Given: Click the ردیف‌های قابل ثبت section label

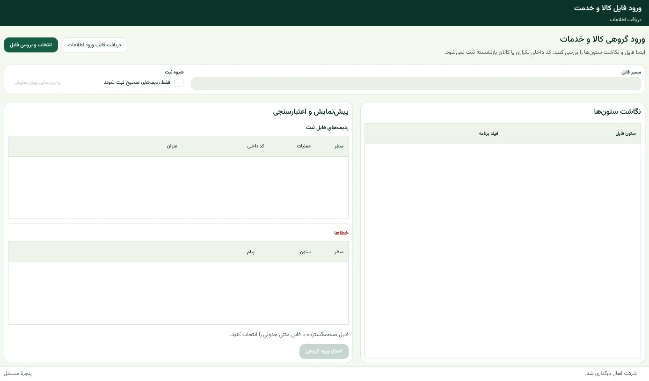Looking at the screenshot, I should (328, 127).
